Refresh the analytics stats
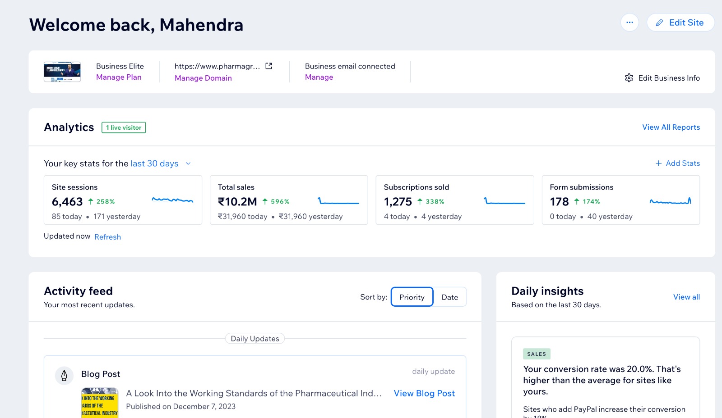This screenshot has width=722, height=418. (x=107, y=237)
